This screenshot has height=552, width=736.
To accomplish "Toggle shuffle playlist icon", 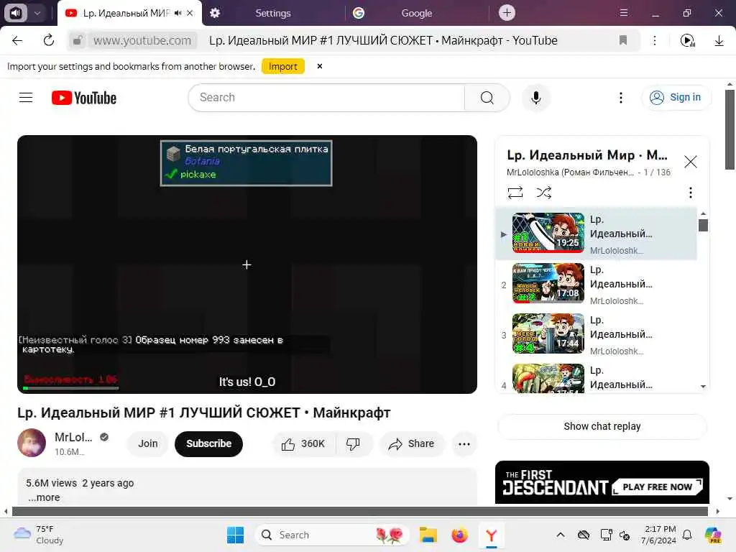I will [x=543, y=193].
